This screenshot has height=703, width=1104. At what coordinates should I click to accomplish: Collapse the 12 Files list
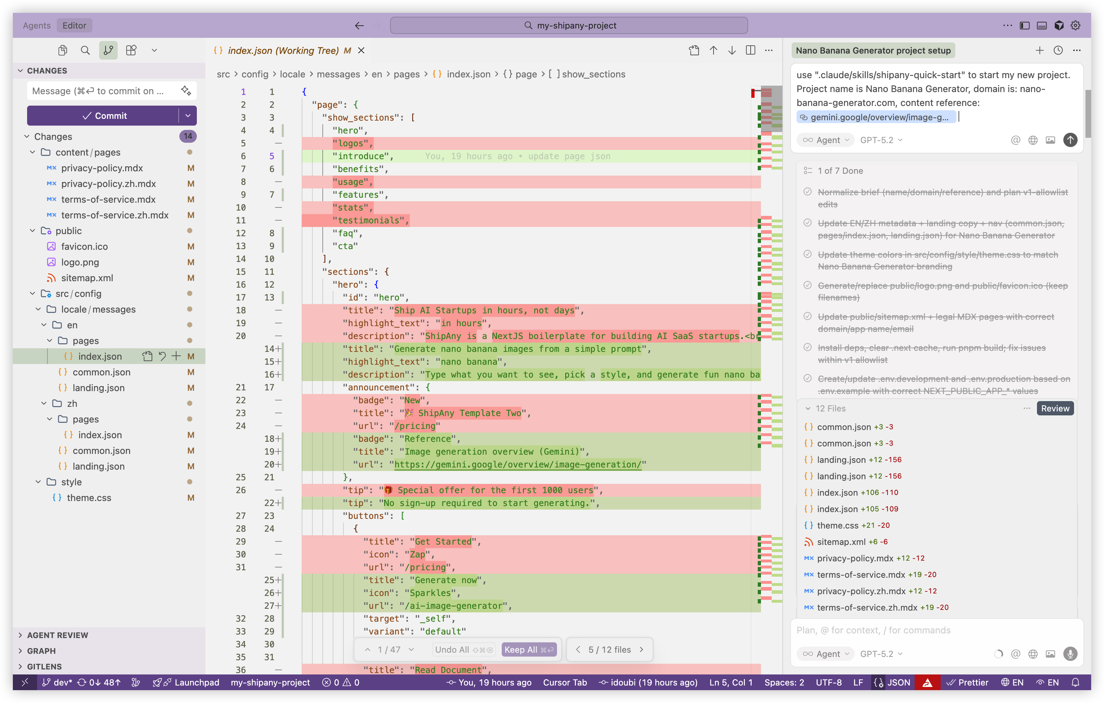(808, 408)
